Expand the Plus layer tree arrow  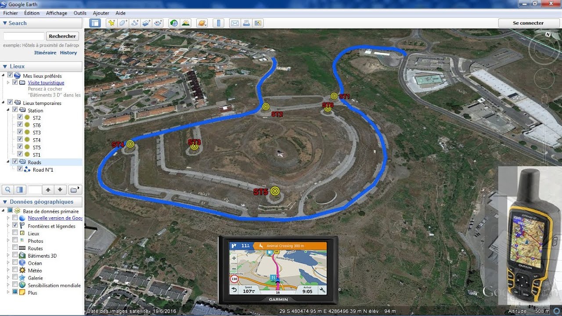click(x=8, y=292)
